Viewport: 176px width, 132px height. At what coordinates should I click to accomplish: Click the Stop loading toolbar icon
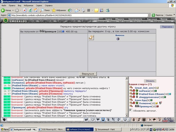tap(25, 10)
